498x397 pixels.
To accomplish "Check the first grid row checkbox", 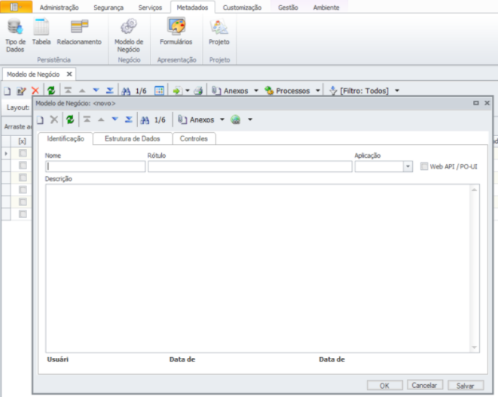I will pos(23,153).
